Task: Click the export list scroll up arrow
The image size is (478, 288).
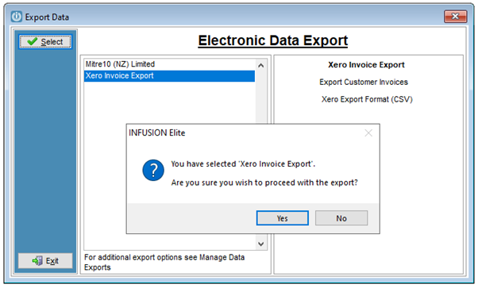Action: (x=261, y=66)
